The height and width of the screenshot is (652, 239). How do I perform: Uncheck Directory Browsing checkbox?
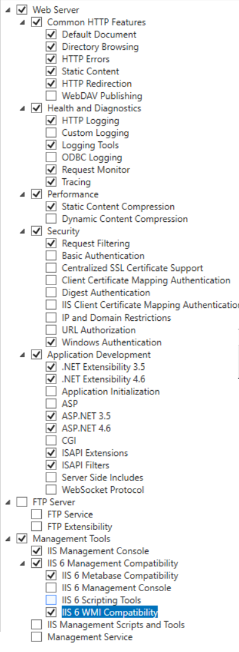tap(51, 47)
